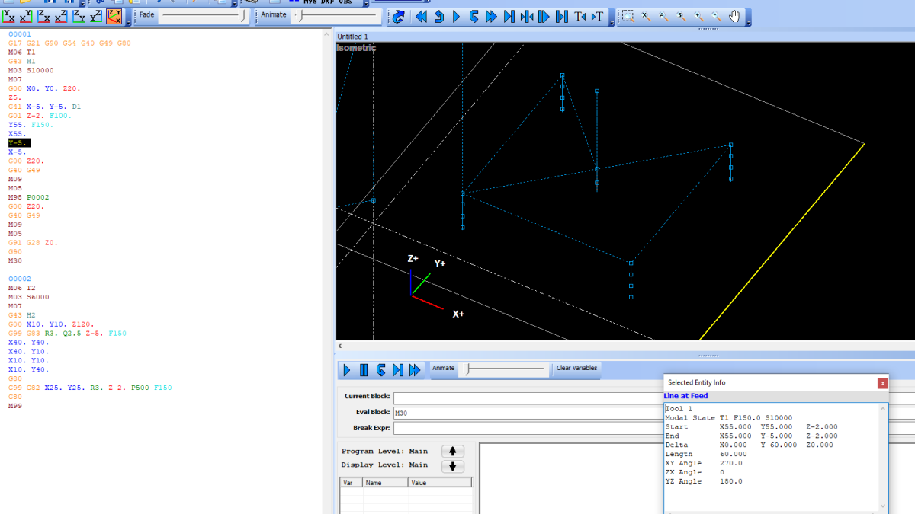
Task: Click the G99 G83 R3. Q2.5 drilling line
Action: pyautogui.click(x=67, y=333)
